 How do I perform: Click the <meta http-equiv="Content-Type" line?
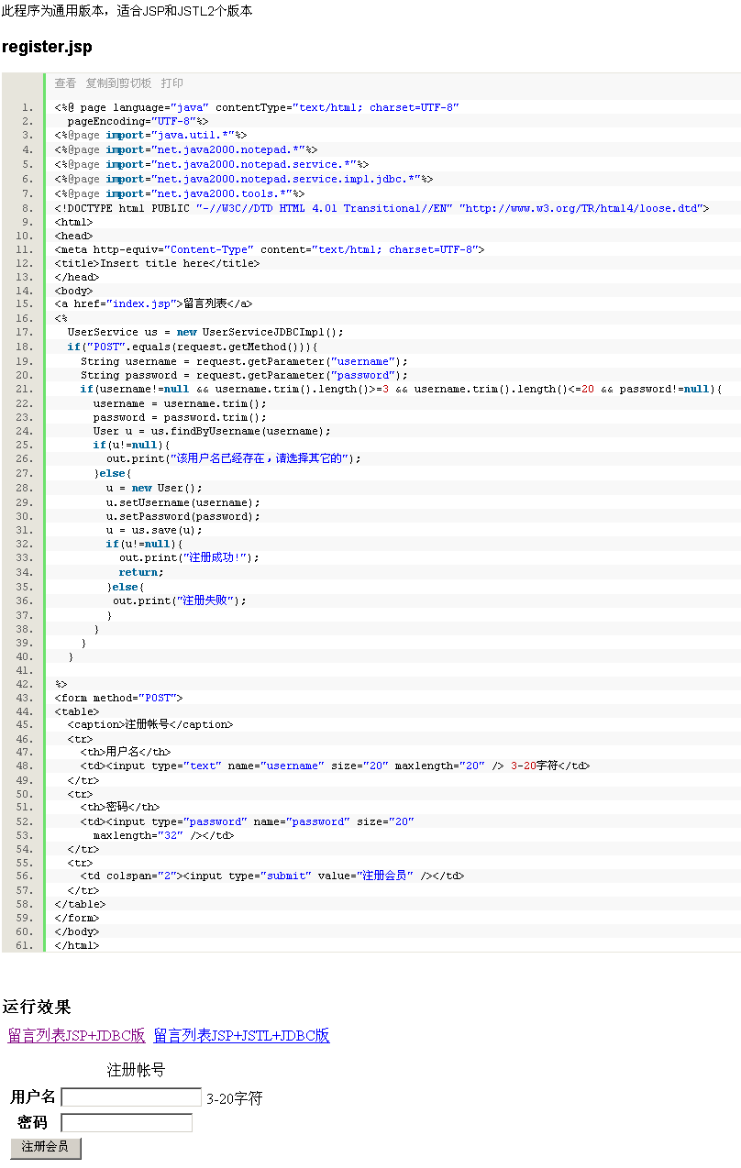270,249
